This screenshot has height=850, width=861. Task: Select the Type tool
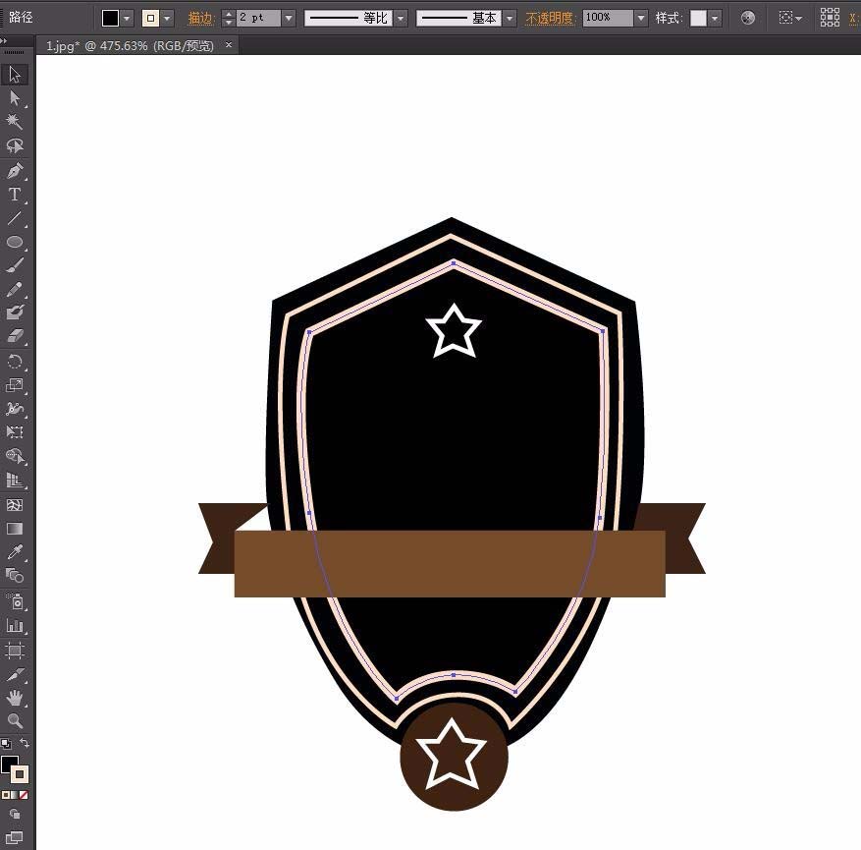coord(15,195)
